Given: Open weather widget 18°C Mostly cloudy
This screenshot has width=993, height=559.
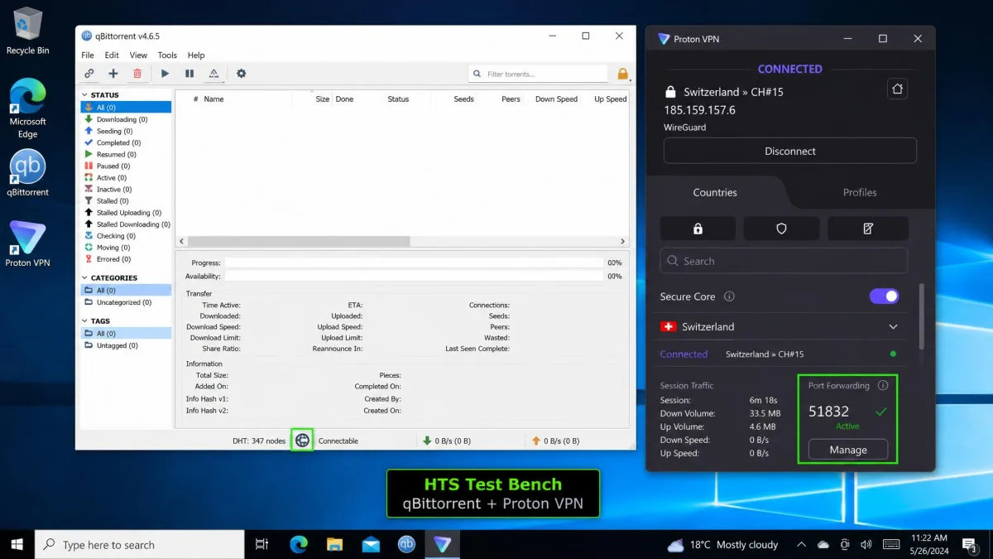Looking at the screenshot, I should point(722,544).
